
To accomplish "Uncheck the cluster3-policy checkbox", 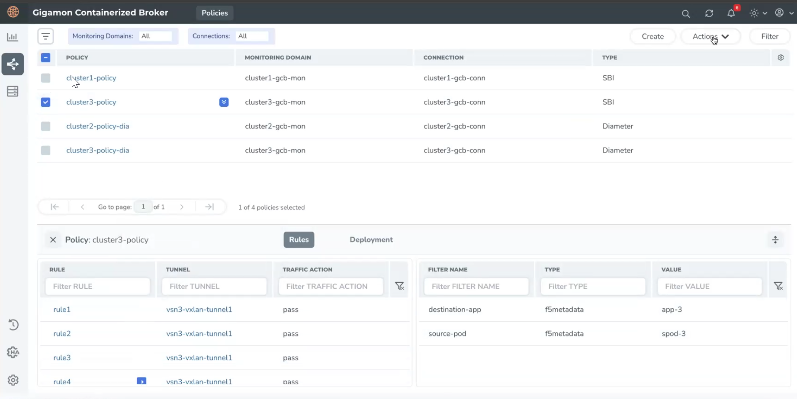I will pos(45,102).
